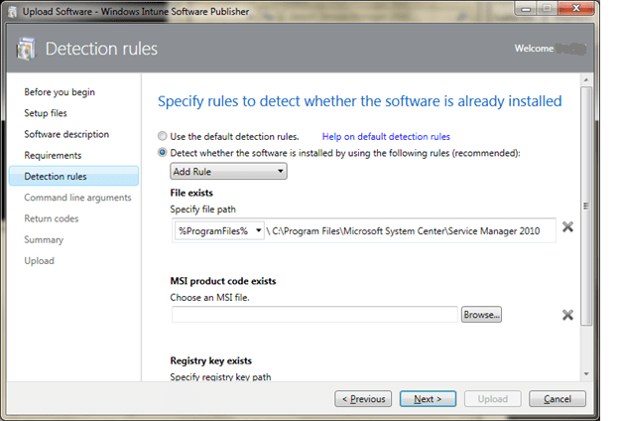Open Help on default detection rules

pos(386,136)
